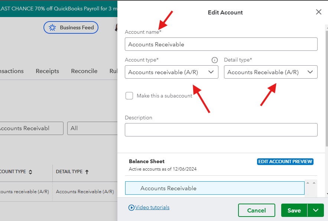Click inside the Account name field
This screenshot has height=221, width=328.
221,44
